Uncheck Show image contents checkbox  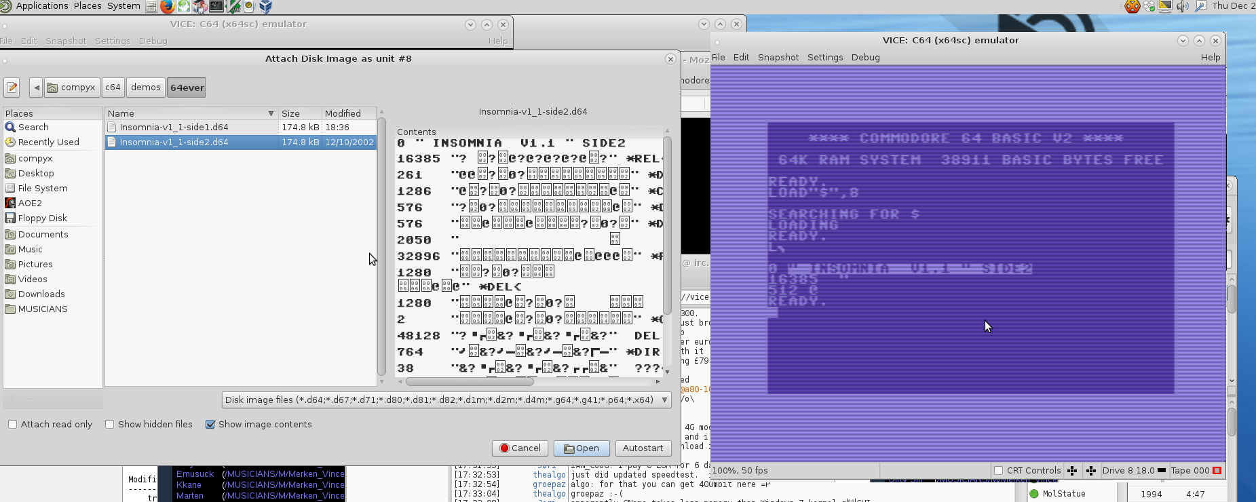tap(210, 425)
